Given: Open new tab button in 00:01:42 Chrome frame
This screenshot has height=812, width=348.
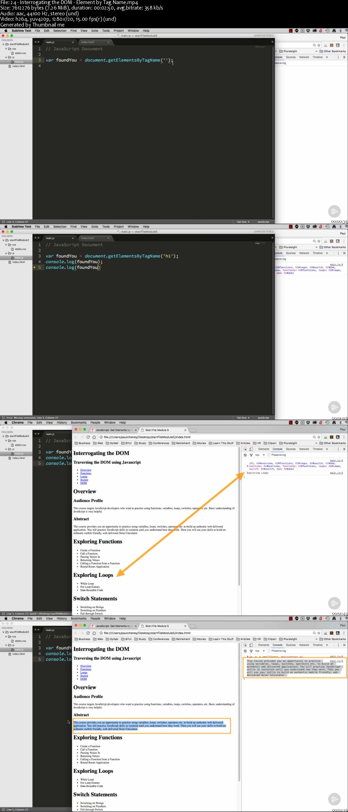Looking at the screenshot, I should click(x=193, y=430).
